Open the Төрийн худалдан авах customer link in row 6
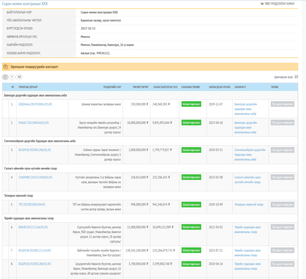Viewport: 306px width, 279px height. tap(247, 229)
